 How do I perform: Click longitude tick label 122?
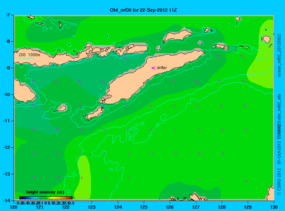tap(66, 207)
